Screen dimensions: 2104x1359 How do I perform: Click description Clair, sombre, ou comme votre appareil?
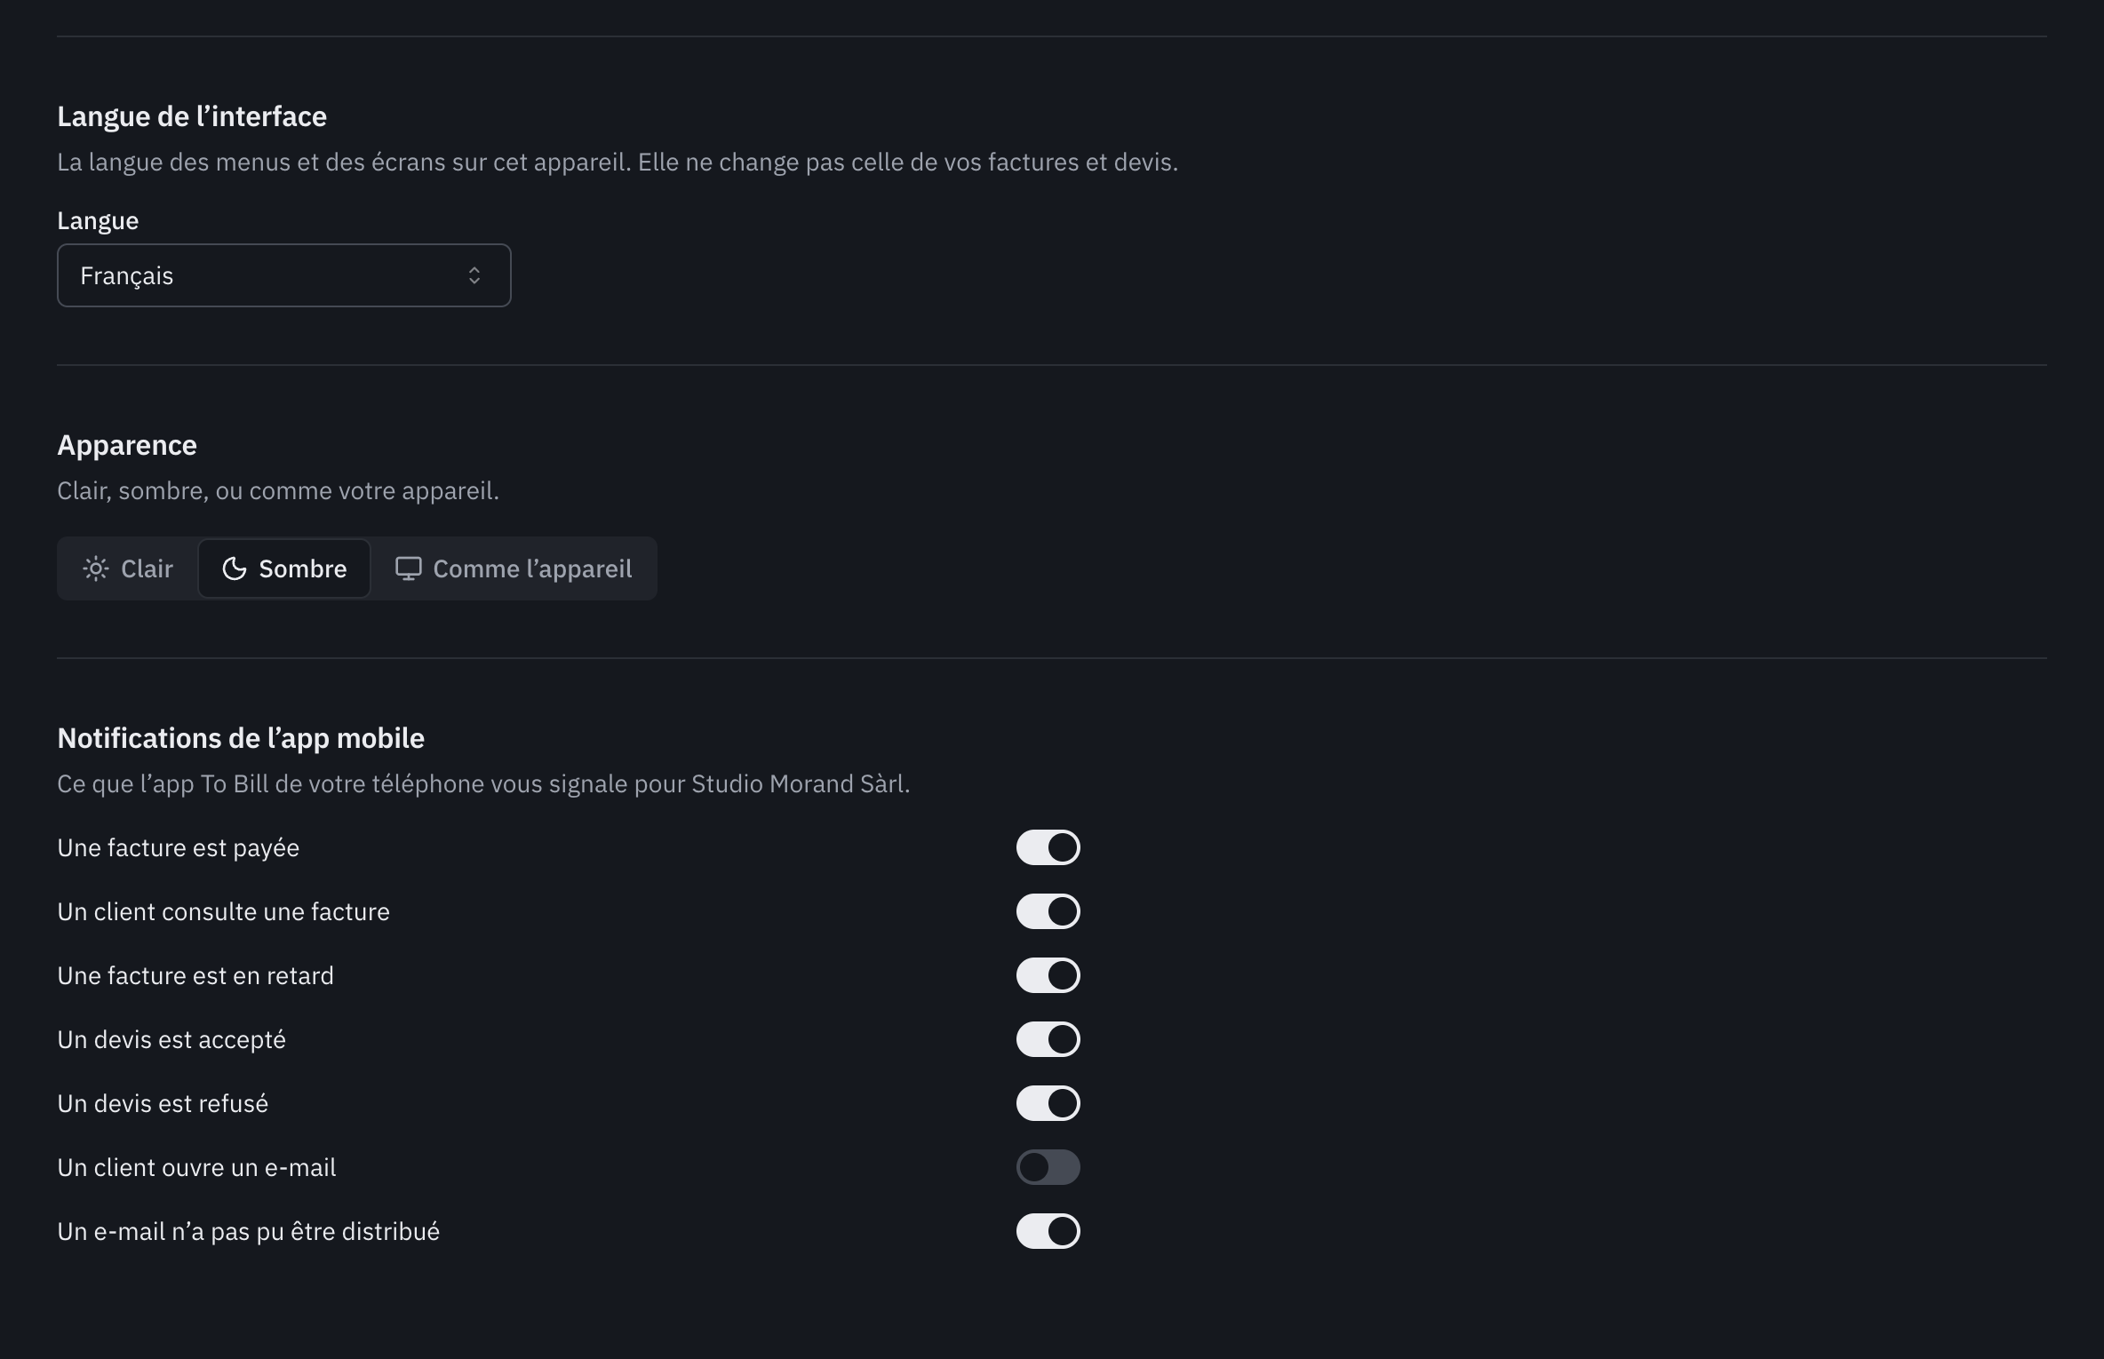[278, 491]
